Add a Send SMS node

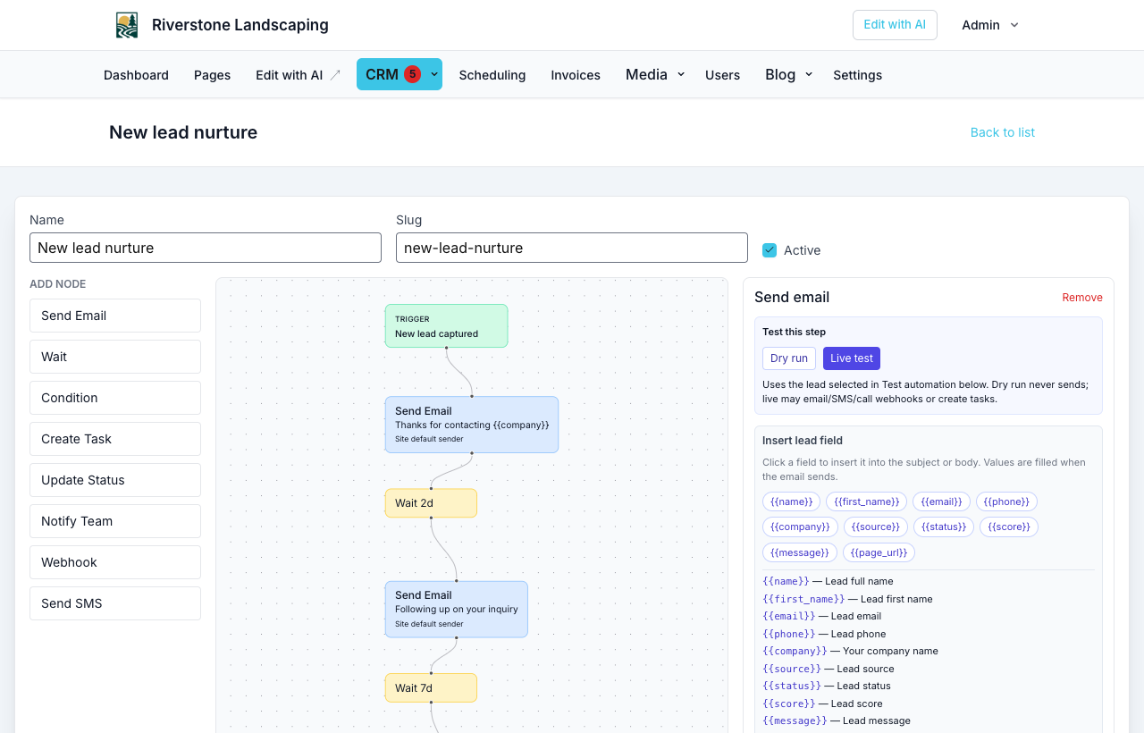(115, 603)
